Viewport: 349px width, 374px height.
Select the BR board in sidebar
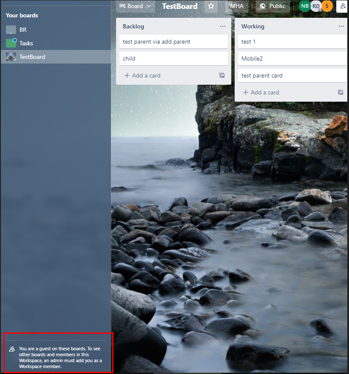[x=23, y=30]
